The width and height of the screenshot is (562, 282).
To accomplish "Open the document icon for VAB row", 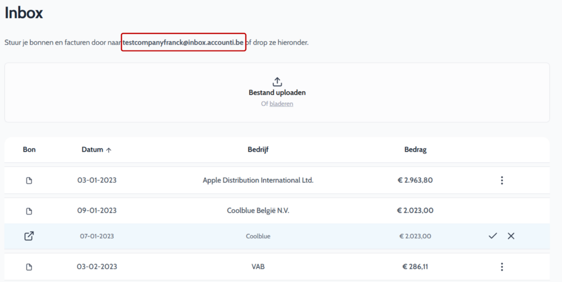I will point(29,267).
